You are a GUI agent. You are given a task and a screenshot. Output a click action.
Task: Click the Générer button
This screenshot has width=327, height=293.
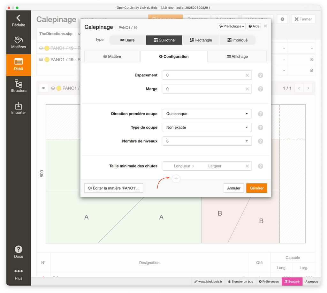coord(256,188)
